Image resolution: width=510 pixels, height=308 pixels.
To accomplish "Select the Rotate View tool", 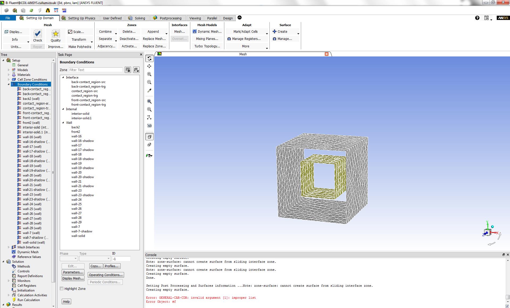I will click(x=149, y=58).
